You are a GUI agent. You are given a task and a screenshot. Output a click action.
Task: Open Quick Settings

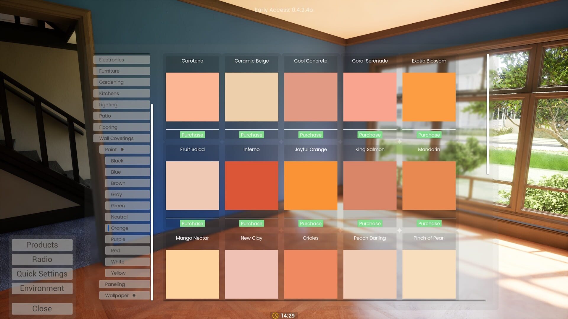pyautogui.click(x=42, y=274)
